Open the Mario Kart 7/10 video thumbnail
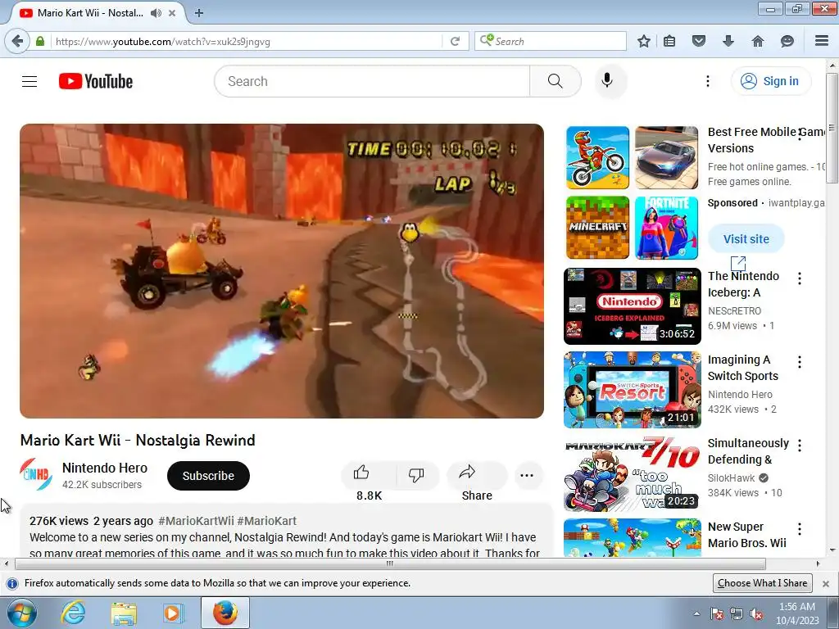839x629 pixels. tap(633, 473)
